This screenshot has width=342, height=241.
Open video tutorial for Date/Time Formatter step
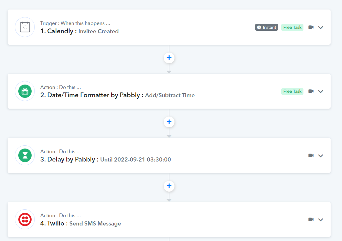(311, 91)
